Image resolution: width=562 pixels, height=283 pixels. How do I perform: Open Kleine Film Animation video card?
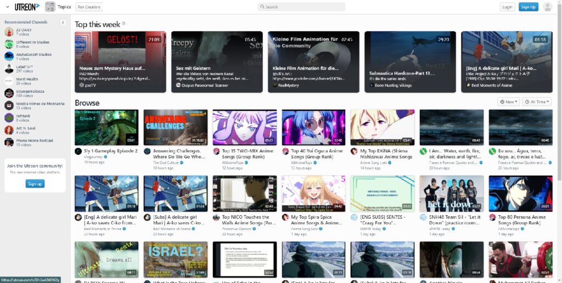313,62
